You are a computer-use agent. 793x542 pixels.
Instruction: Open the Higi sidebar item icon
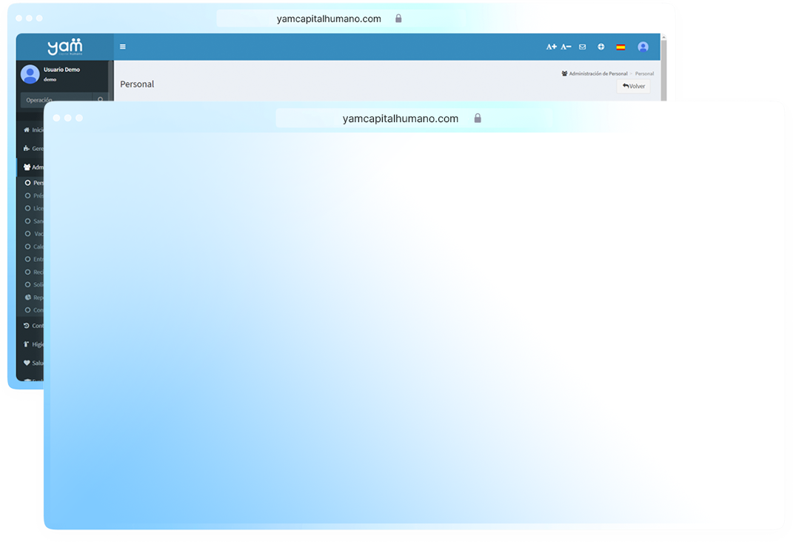27,344
